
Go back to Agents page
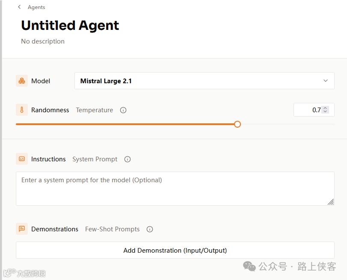point(36,7)
